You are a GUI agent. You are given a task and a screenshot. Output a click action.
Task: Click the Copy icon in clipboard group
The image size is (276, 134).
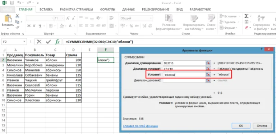[17, 22]
